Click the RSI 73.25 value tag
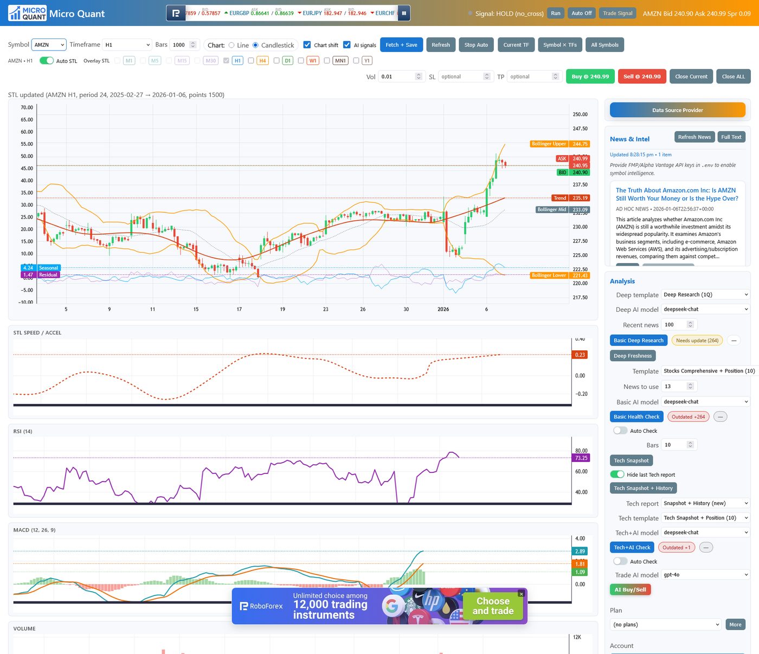Image resolution: width=759 pixels, height=654 pixels. 581,458
